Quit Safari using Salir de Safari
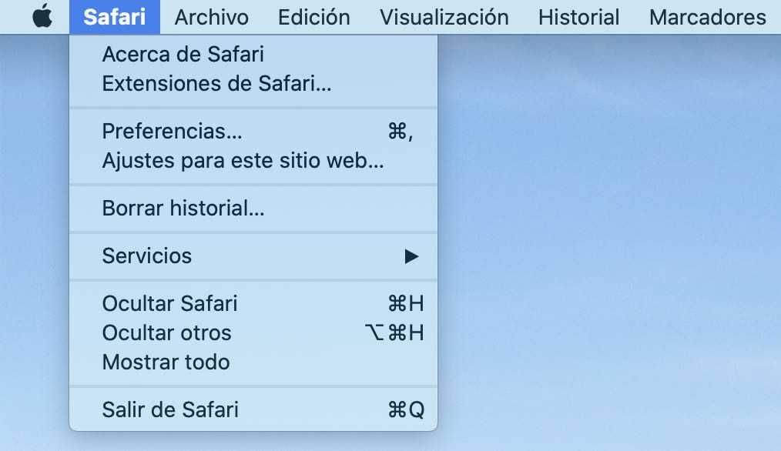Image resolution: width=781 pixels, height=451 pixels. pos(169,410)
